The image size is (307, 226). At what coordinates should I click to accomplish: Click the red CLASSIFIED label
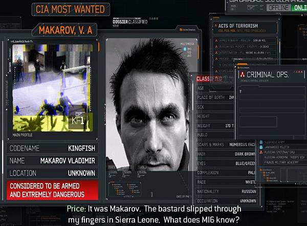[x=209, y=79]
